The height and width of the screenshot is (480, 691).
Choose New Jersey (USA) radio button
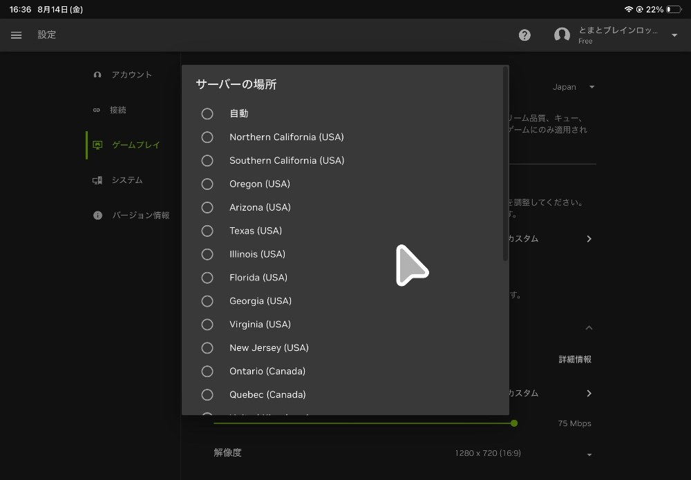pyautogui.click(x=207, y=347)
